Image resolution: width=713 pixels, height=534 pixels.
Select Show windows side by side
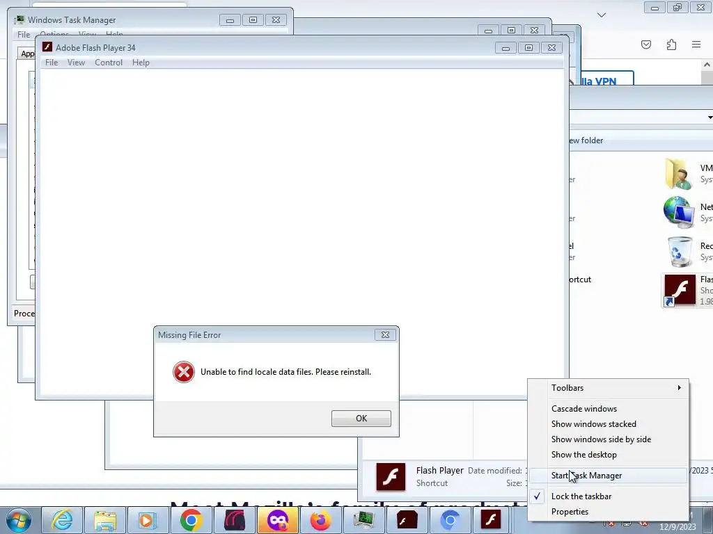click(x=609, y=439)
